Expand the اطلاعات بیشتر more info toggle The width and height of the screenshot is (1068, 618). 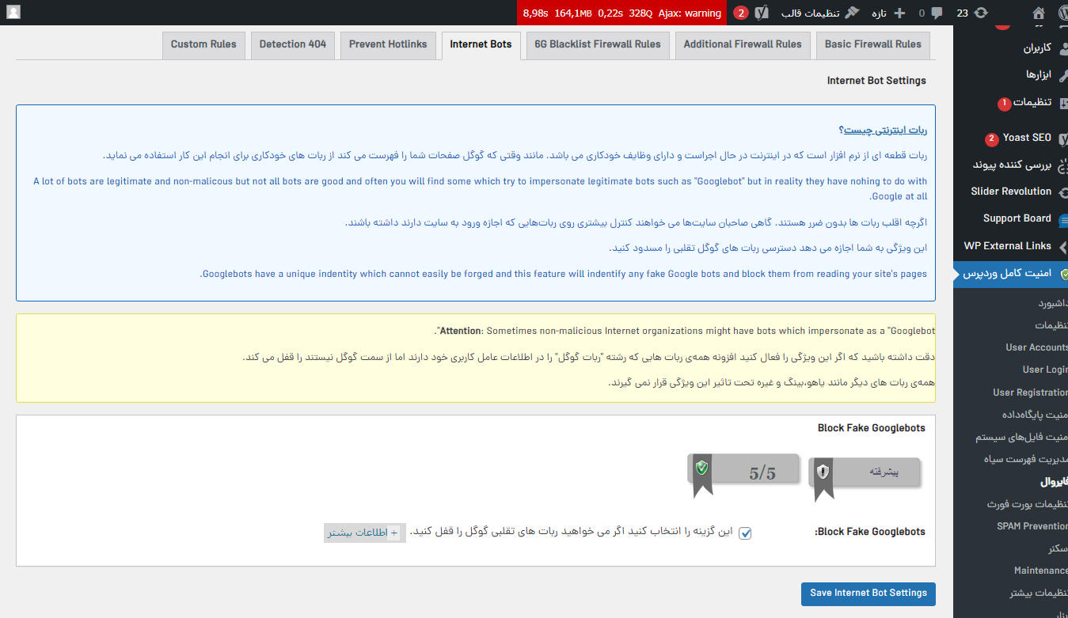(x=365, y=533)
